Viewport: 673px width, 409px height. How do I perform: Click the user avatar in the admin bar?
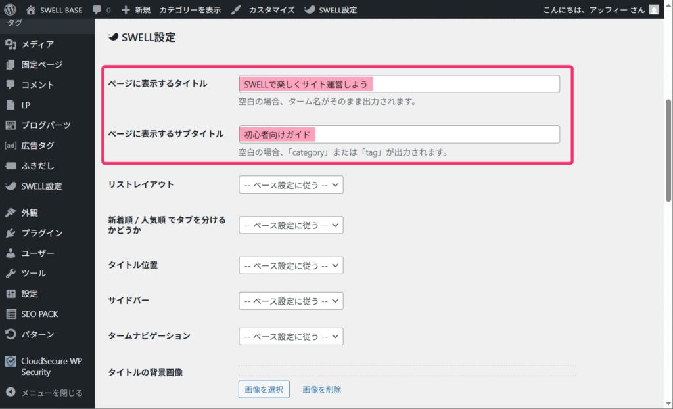click(654, 9)
